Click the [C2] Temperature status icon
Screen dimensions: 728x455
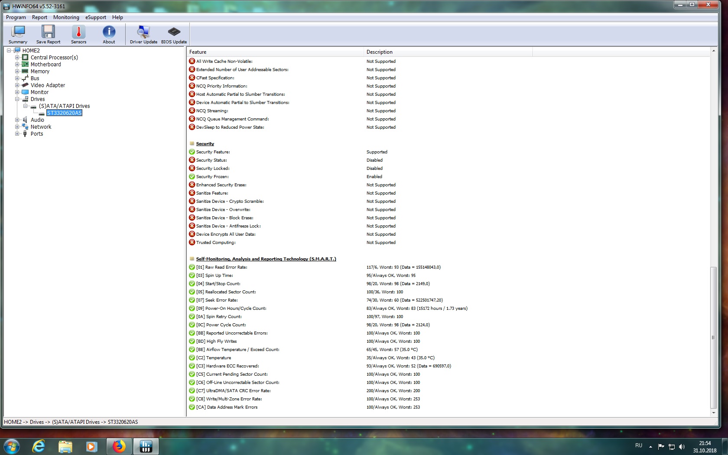coord(192,357)
